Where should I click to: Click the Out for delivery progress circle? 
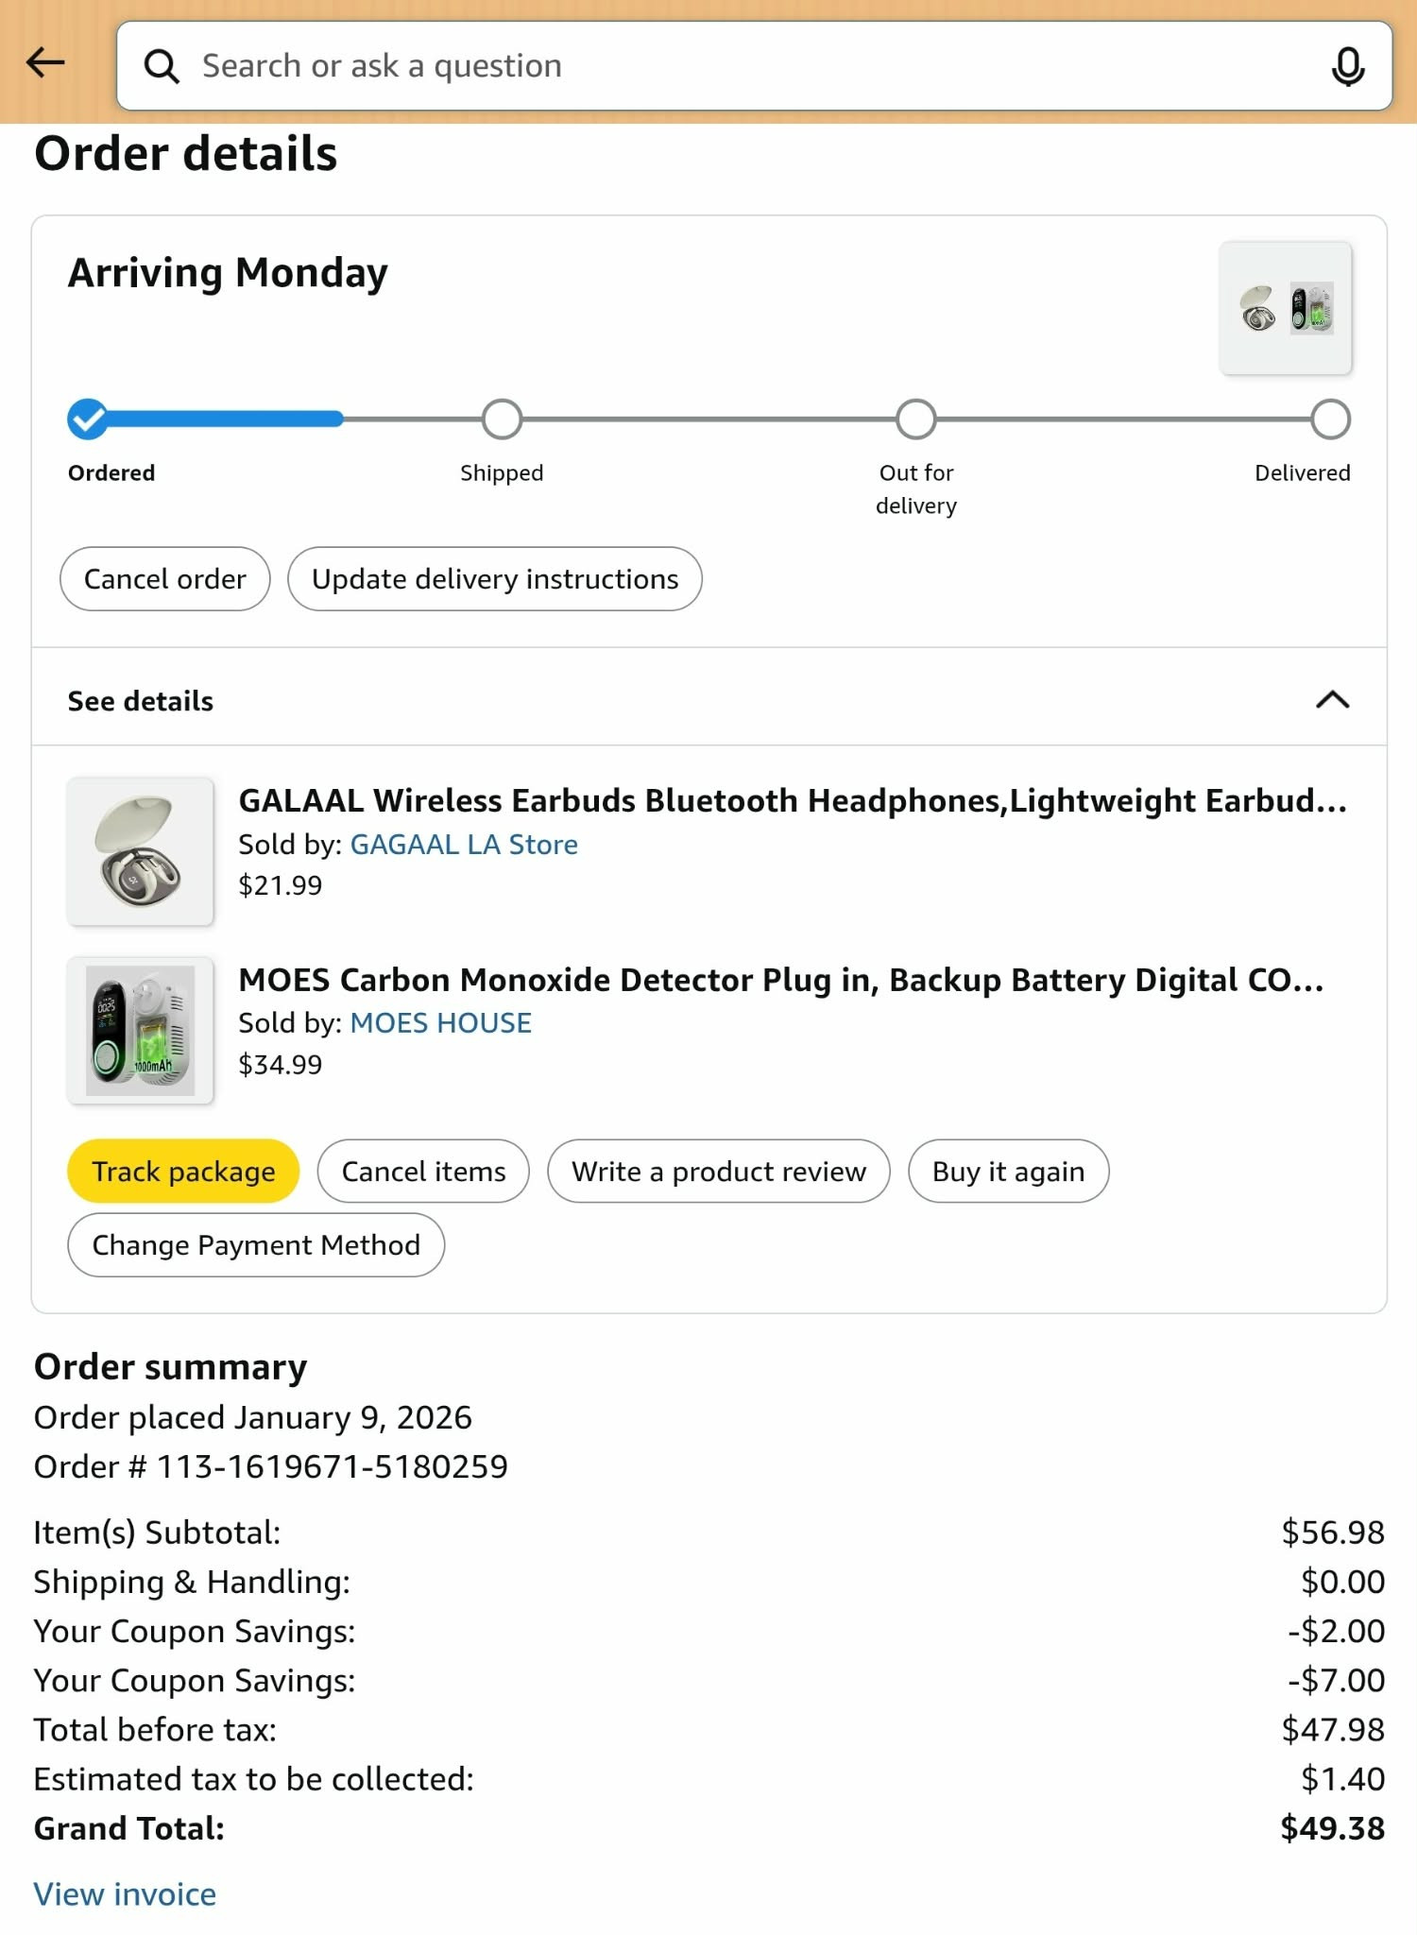click(916, 420)
